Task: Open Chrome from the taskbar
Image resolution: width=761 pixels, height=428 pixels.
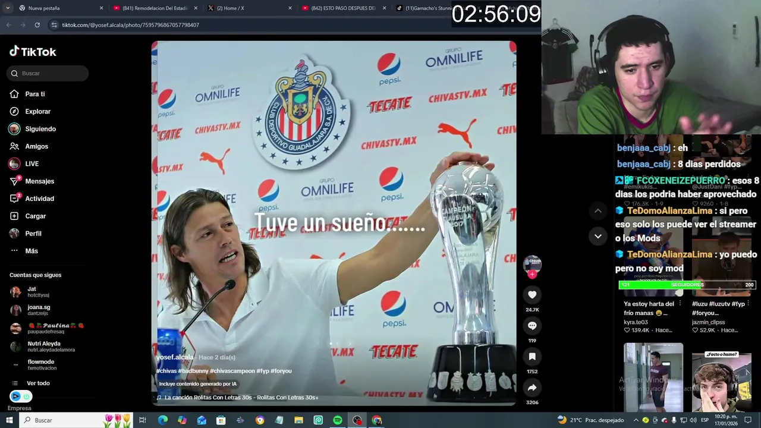Action: click(x=377, y=420)
